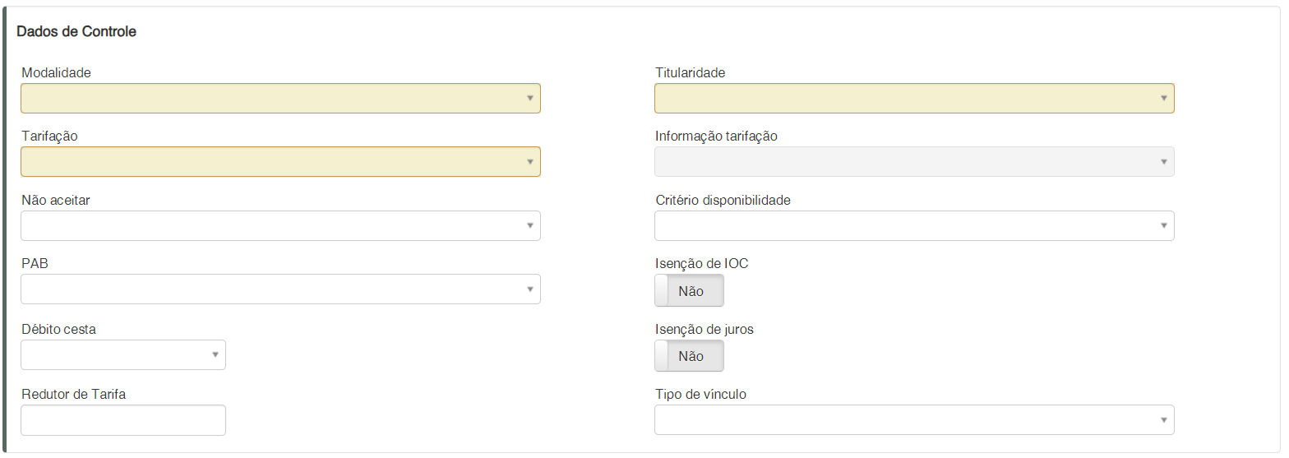
Task: Toggle the Isenção de IOC switch
Action: tap(689, 291)
